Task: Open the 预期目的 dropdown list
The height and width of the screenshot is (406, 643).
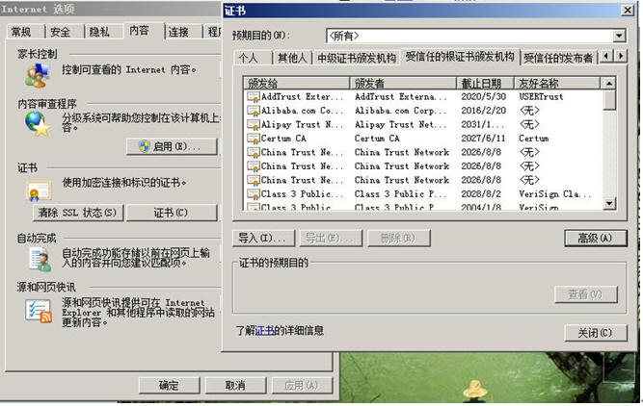Action: 619,36
